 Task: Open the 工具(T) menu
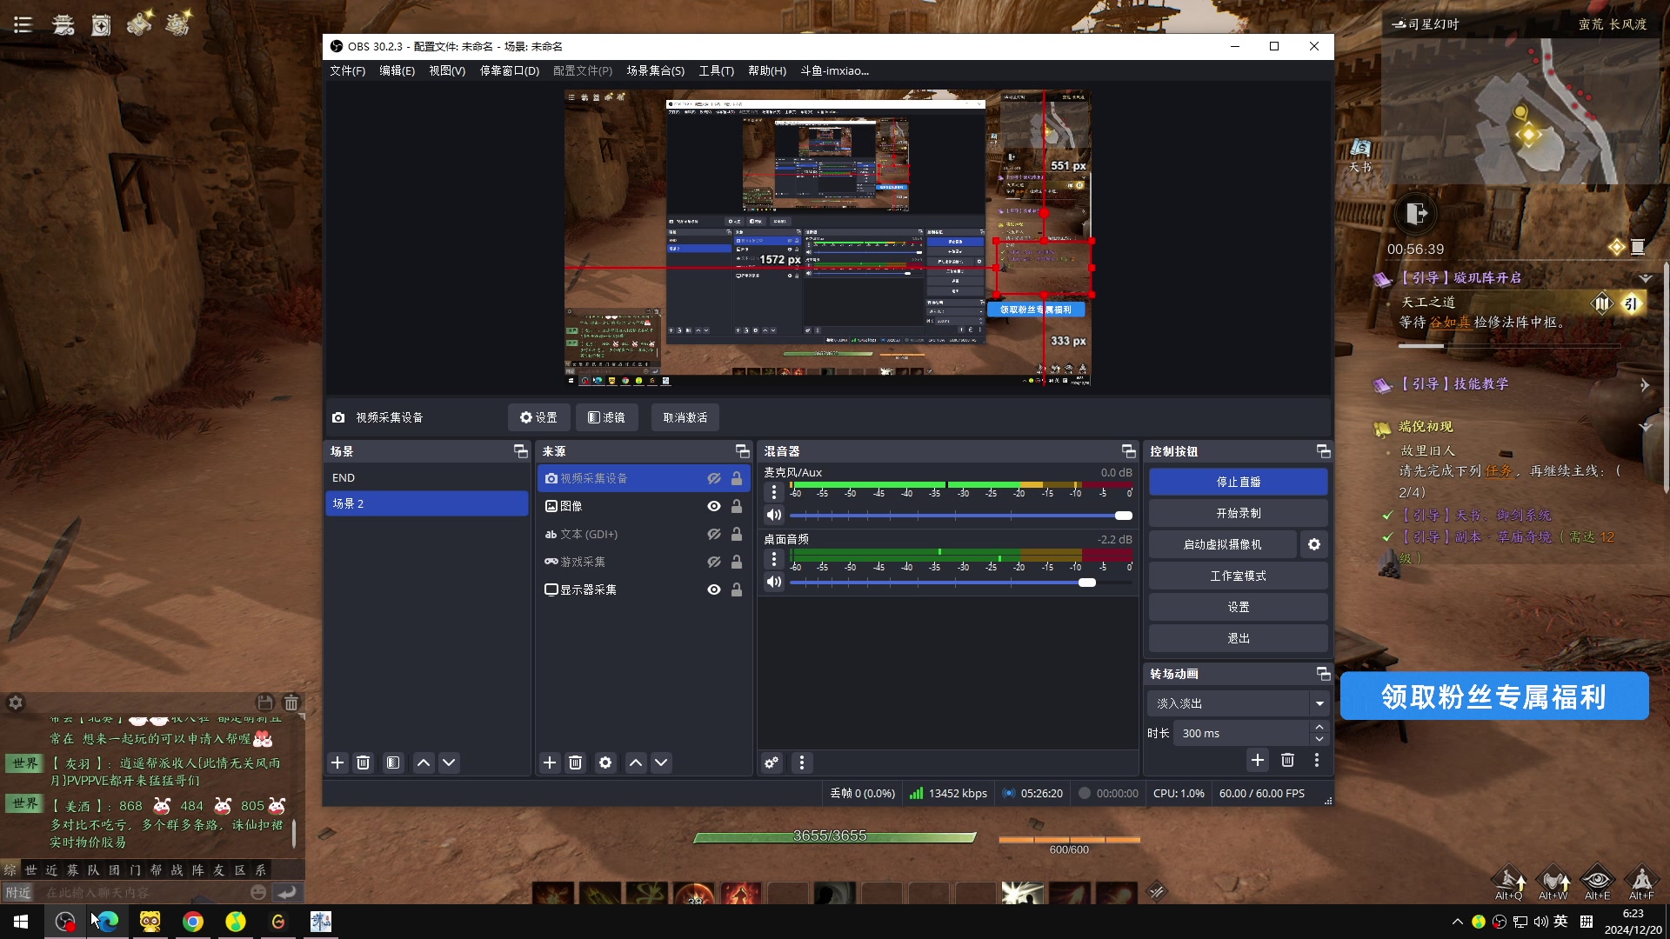click(x=716, y=70)
